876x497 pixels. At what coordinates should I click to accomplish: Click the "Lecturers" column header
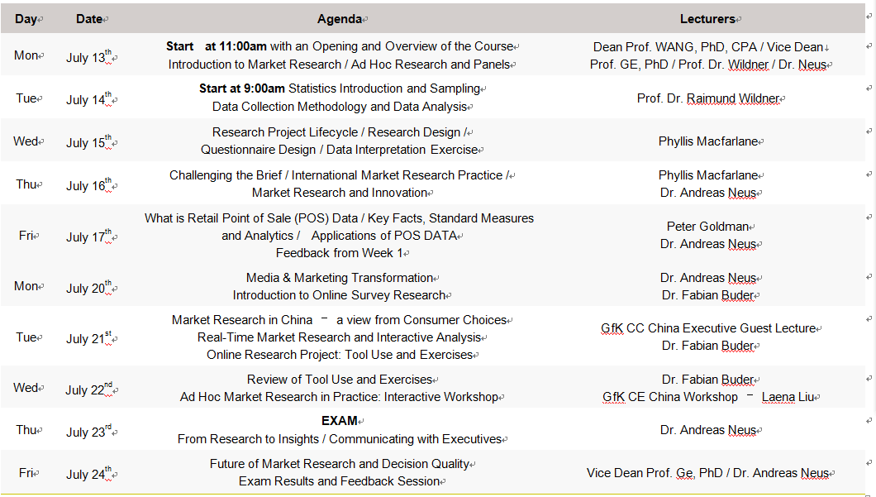pos(708,18)
